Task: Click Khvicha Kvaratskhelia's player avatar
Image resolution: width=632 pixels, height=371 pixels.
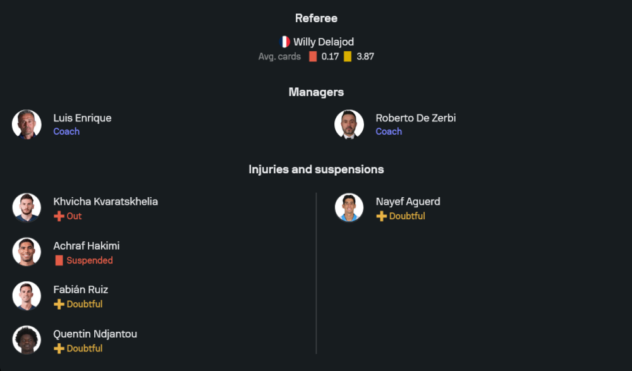Action: tap(27, 208)
